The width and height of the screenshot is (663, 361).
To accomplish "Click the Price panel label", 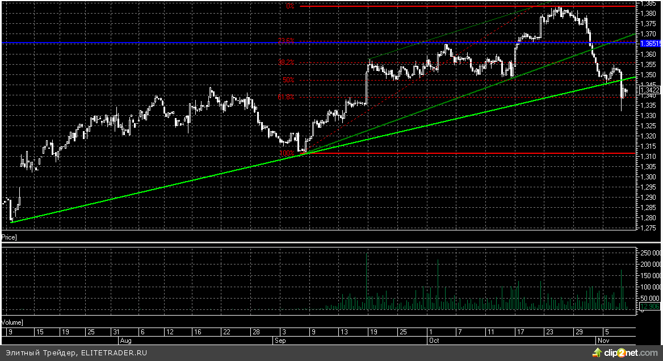I will click(9, 236).
